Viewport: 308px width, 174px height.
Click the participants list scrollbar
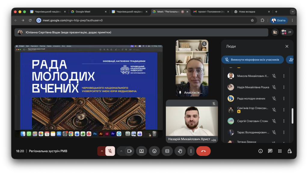[292, 116]
